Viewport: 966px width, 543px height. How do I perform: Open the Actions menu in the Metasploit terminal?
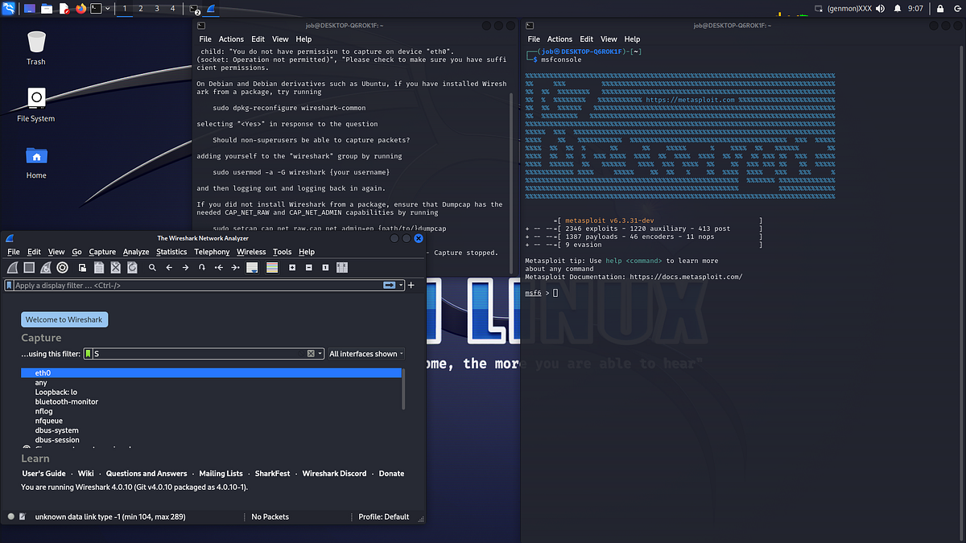tap(559, 39)
